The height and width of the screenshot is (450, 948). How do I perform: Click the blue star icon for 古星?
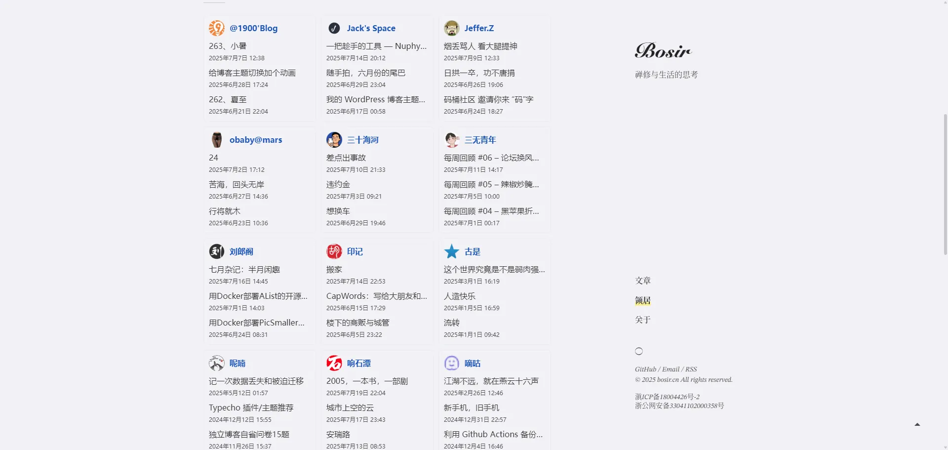tap(451, 251)
